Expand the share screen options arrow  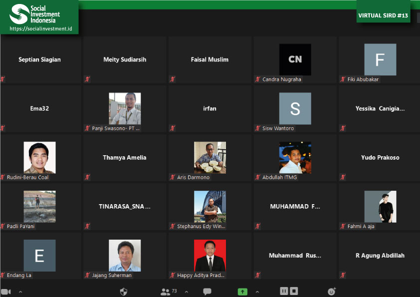(257, 292)
